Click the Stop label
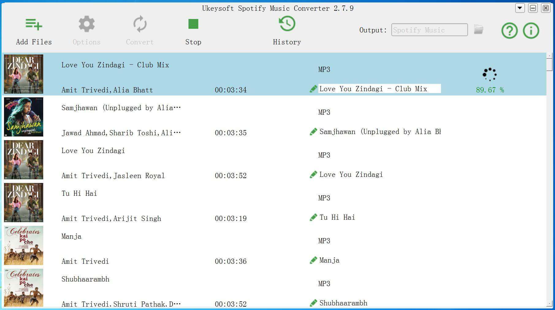 [193, 42]
